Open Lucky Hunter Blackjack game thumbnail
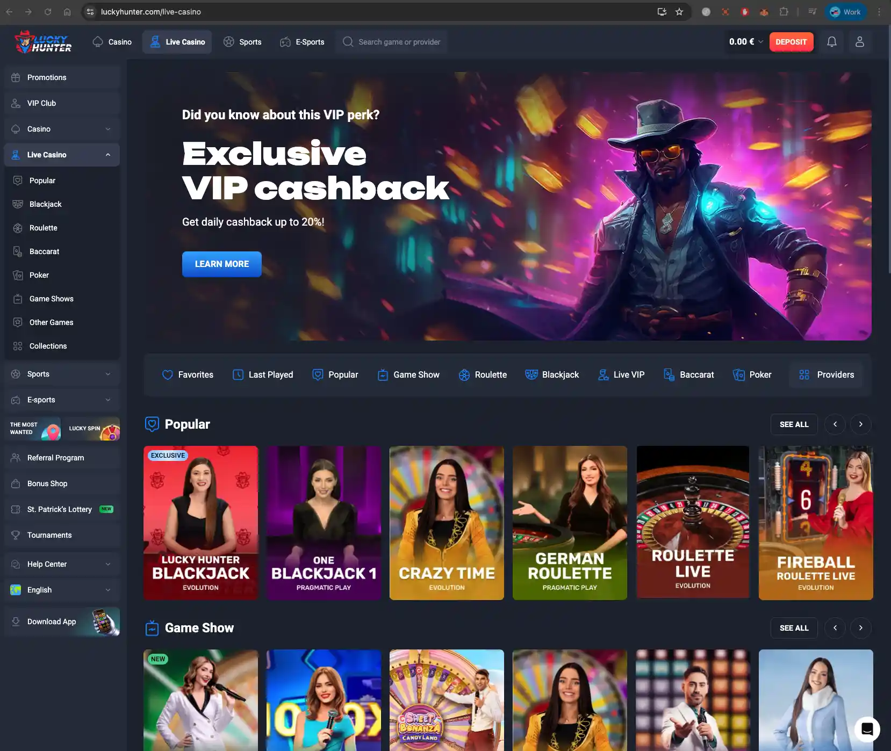 click(x=201, y=523)
